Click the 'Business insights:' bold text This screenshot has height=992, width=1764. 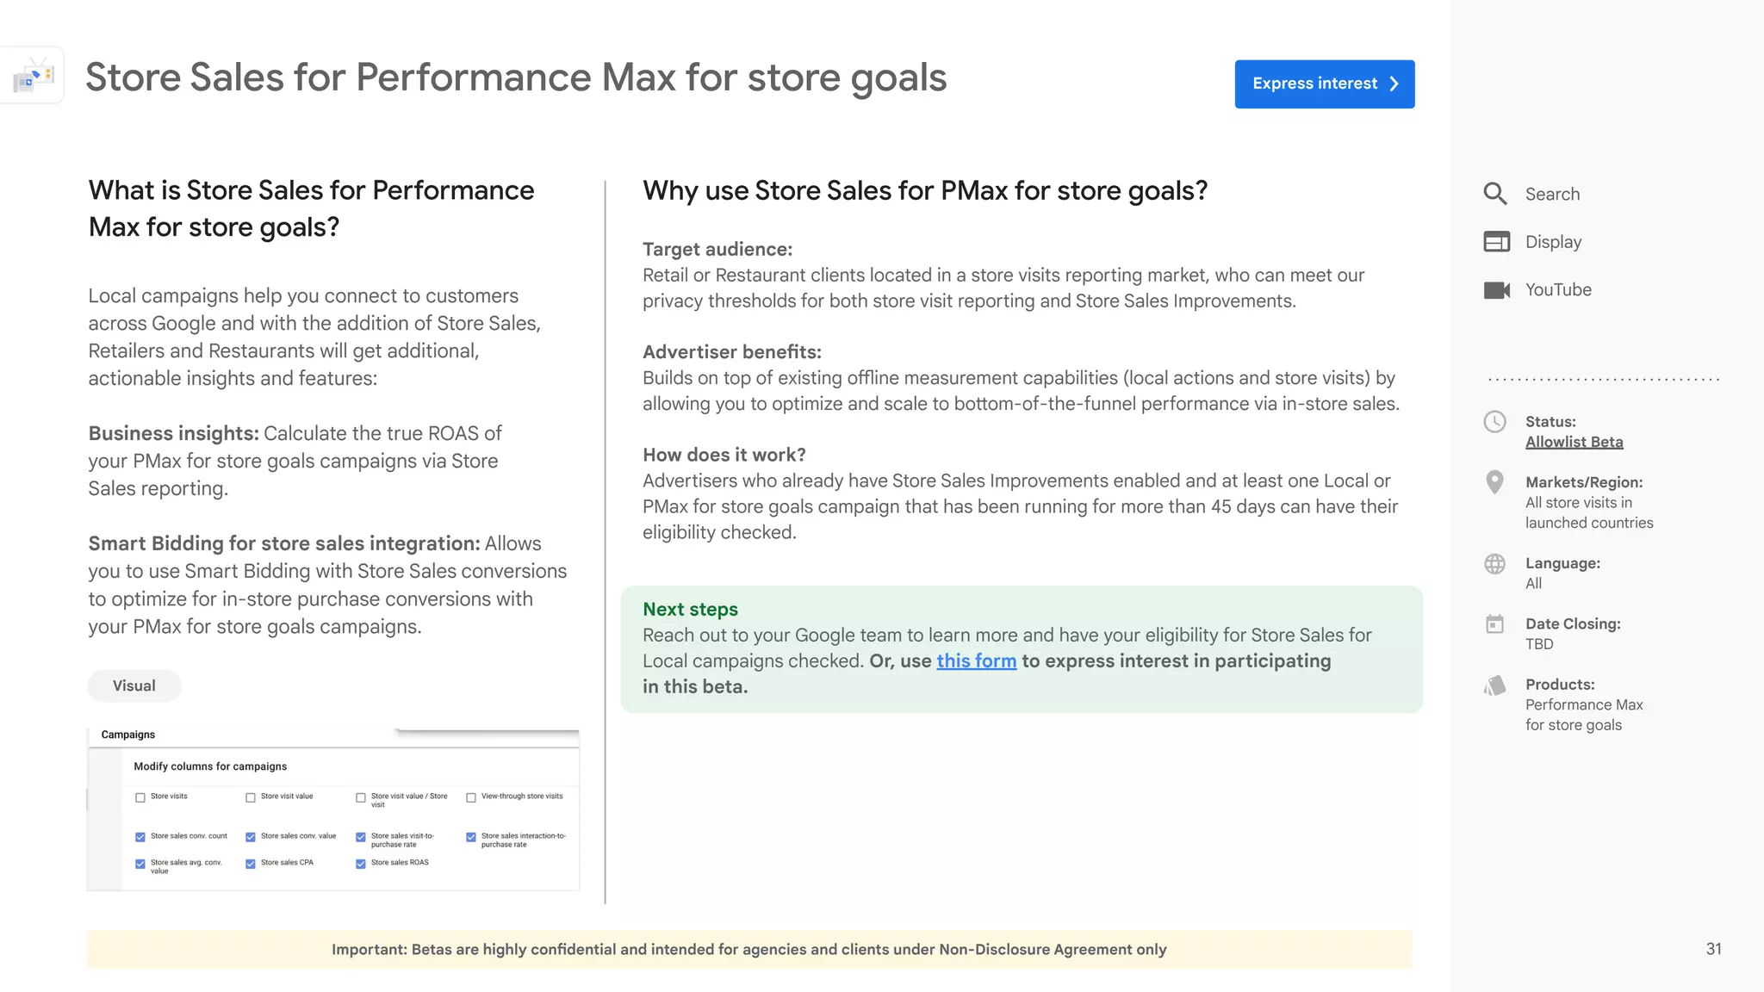coord(173,433)
